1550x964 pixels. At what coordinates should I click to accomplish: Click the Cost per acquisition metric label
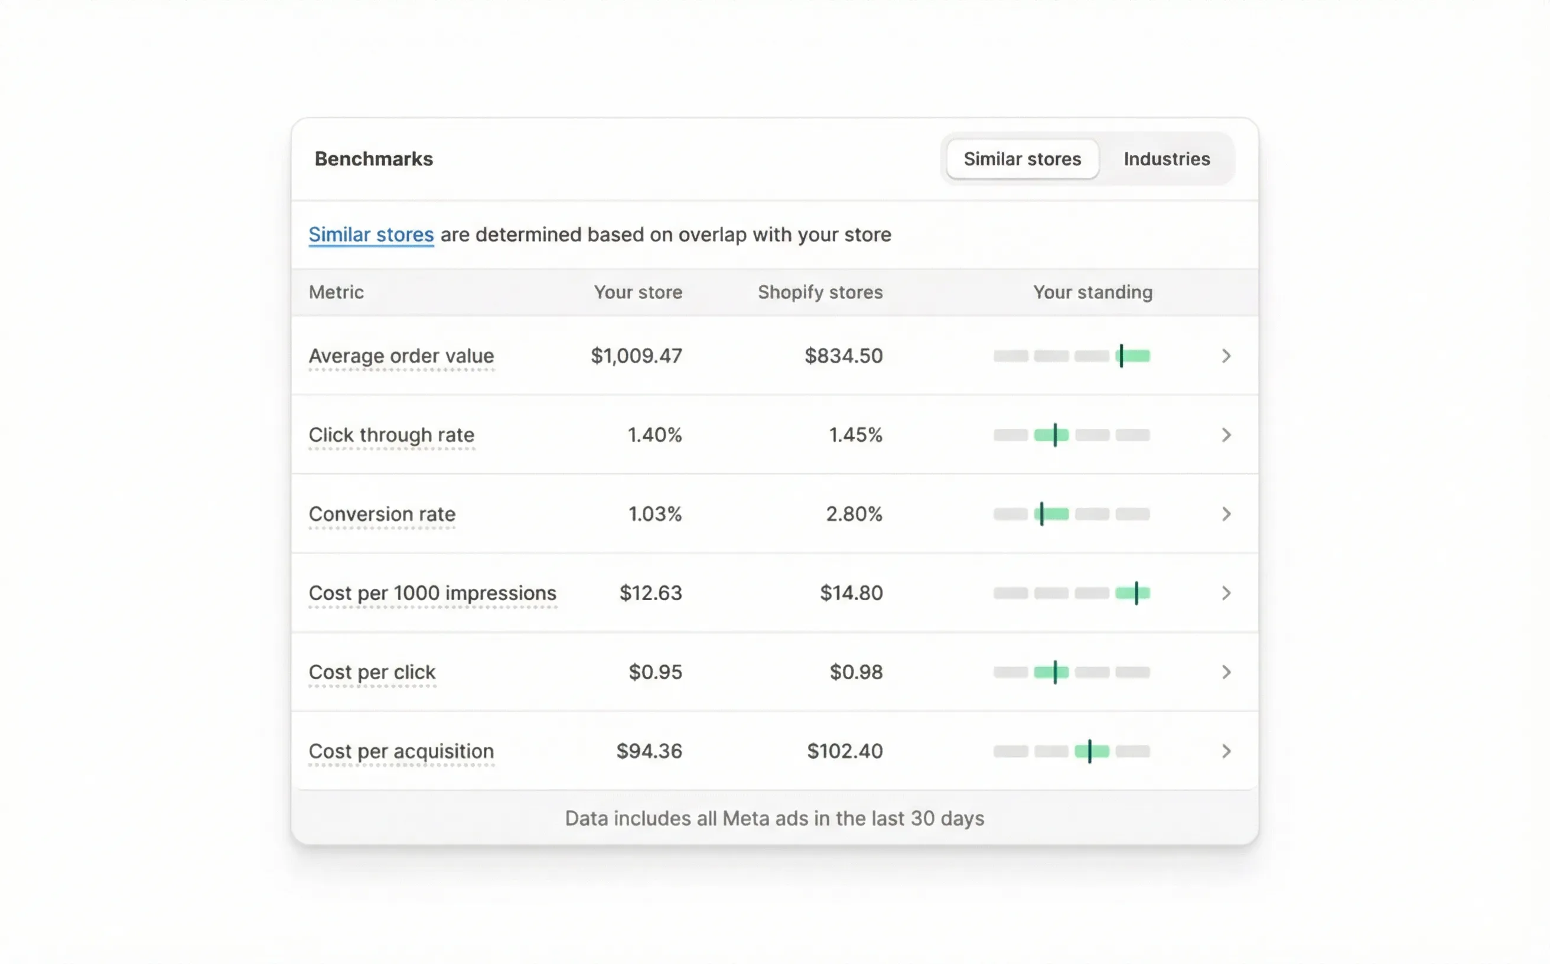click(x=401, y=751)
